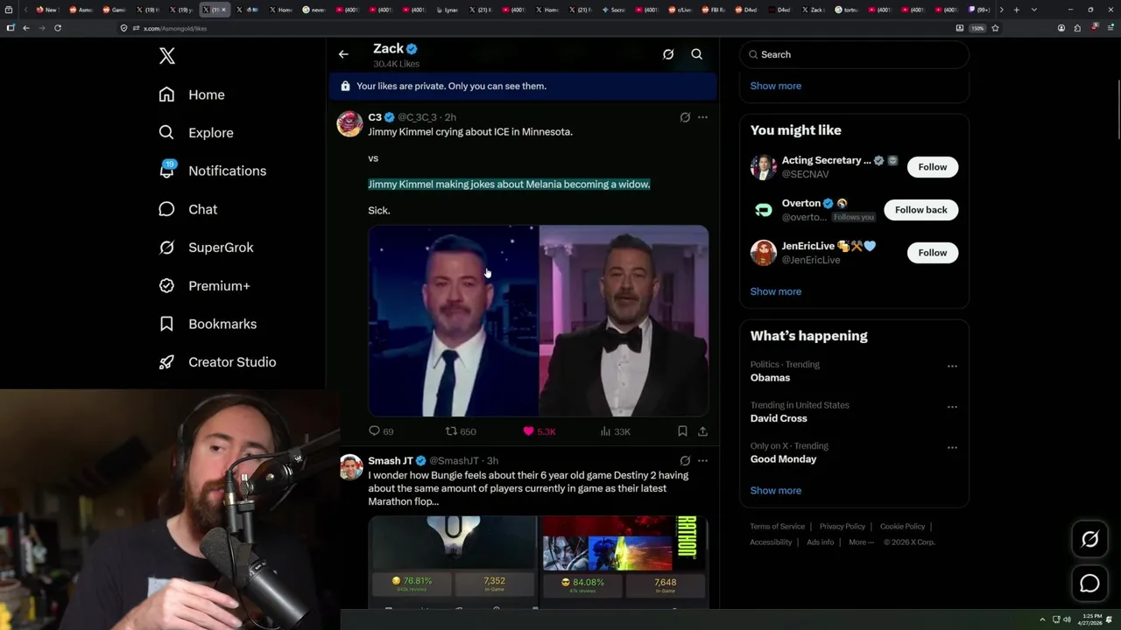Share C3's post

702,431
